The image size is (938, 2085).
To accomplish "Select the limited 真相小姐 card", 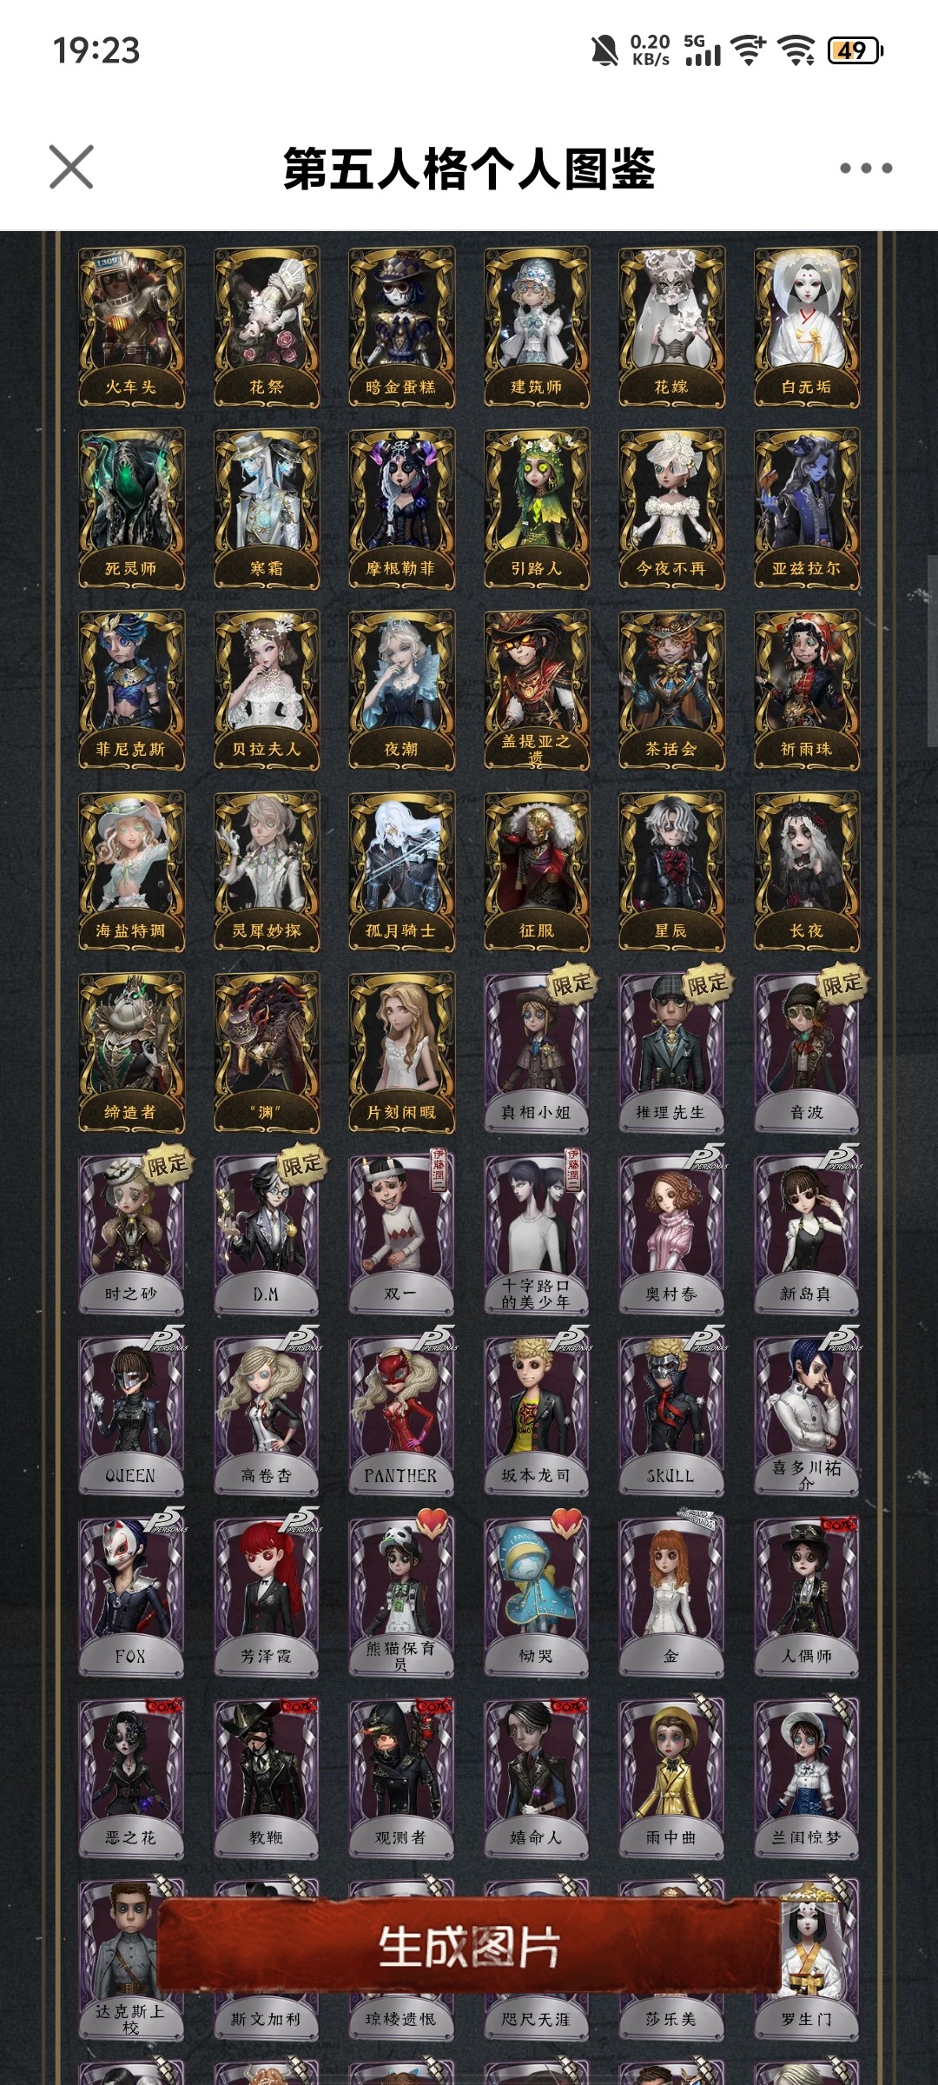I will (537, 1053).
